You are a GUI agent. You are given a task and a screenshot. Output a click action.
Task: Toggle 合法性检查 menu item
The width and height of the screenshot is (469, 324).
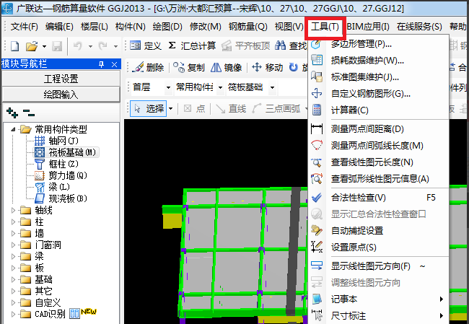click(358, 197)
